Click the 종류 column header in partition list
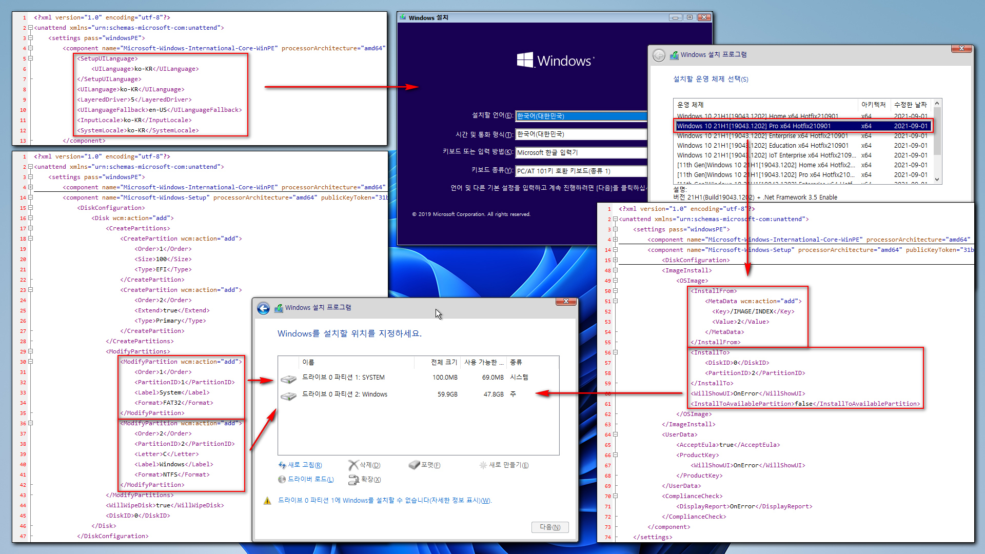 click(533, 362)
